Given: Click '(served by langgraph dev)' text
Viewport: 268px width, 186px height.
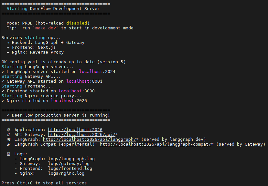Looking at the screenshot, I should coord(174,139).
